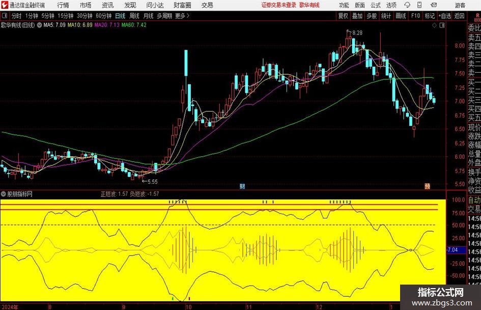Screen dimensions: 481x310
Task: Switch to 15分钟 period
Action: pos(66,16)
